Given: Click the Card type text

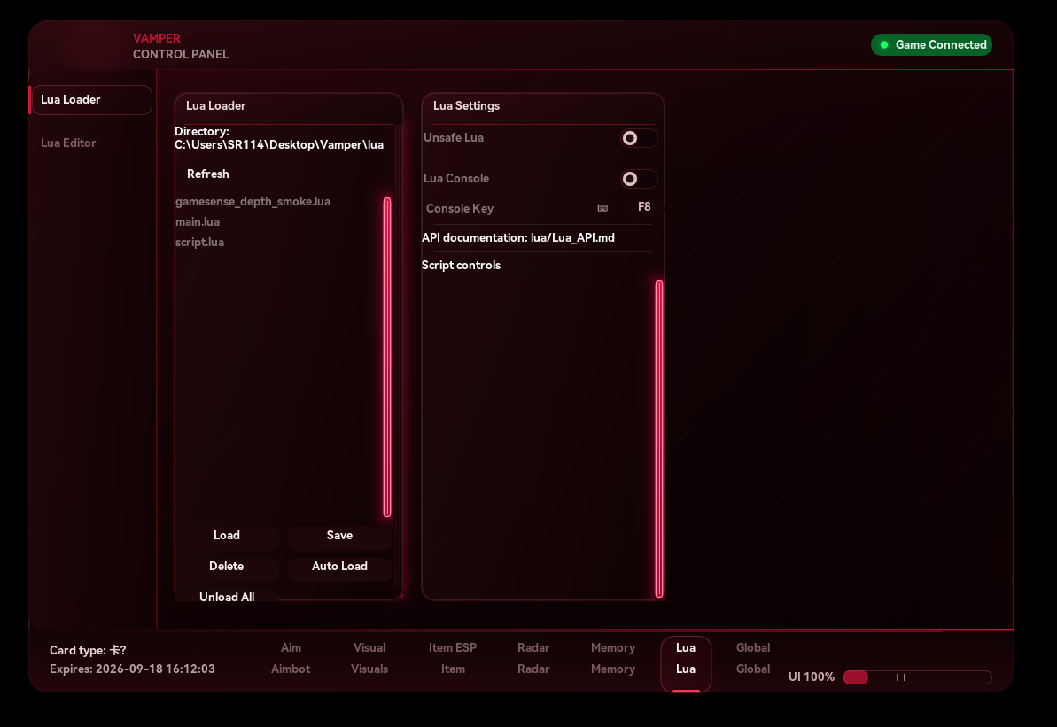Looking at the screenshot, I should pyautogui.click(x=88, y=650).
